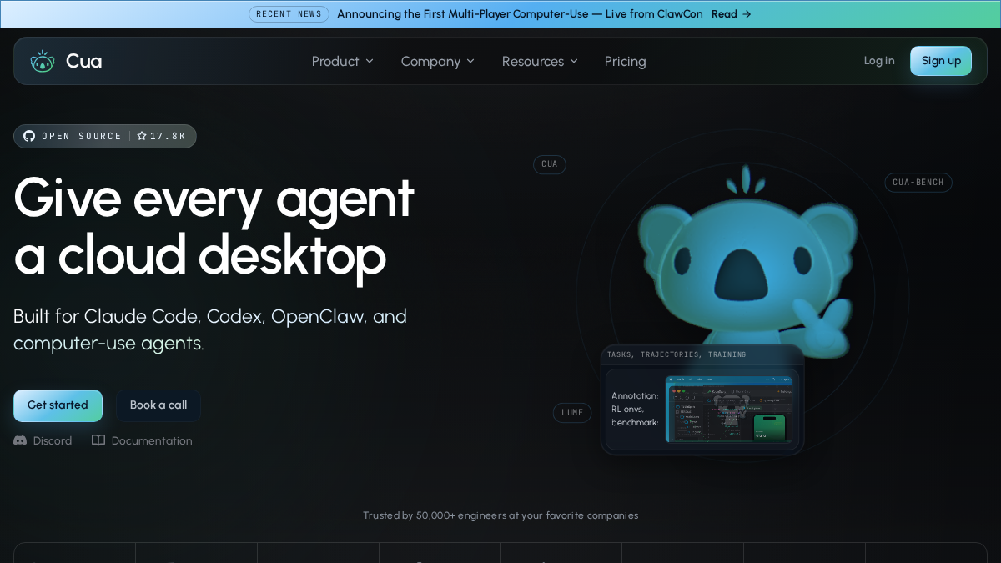Click the Log in link
Image resolution: width=1001 pixels, height=563 pixels.
click(879, 60)
